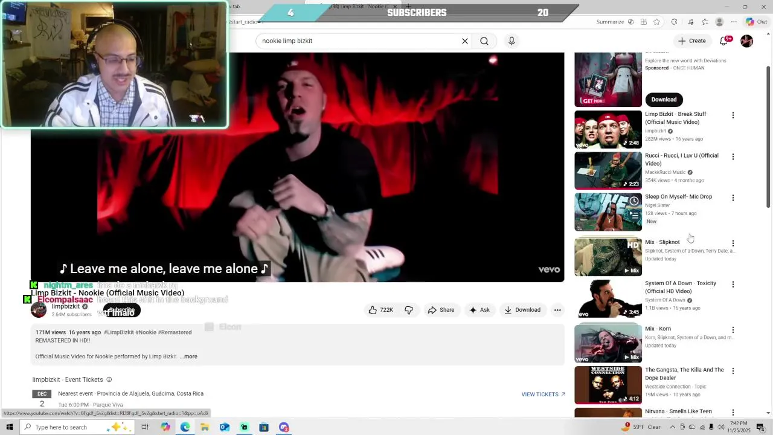Click Download on ONCE HUMAN ad
The image size is (773, 435).
click(664, 100)
